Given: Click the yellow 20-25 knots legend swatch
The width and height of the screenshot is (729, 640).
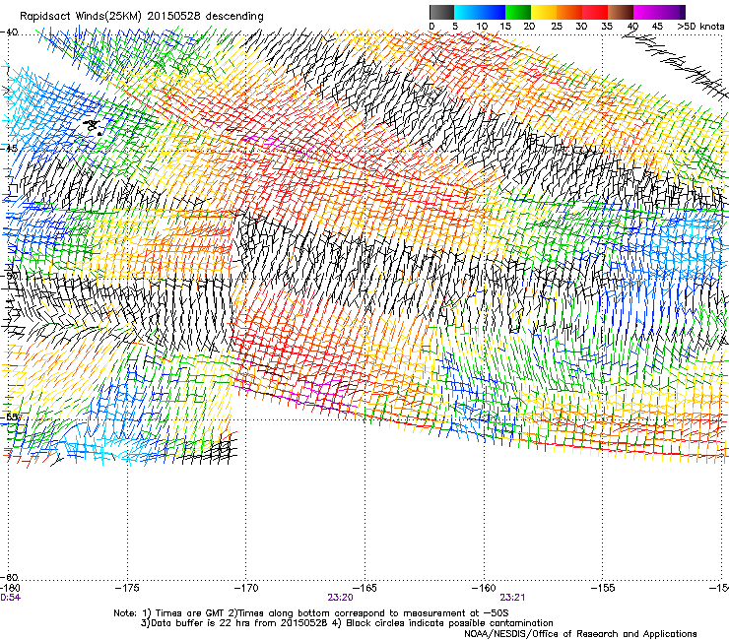Looking at the screenshot, I should 544,12.
